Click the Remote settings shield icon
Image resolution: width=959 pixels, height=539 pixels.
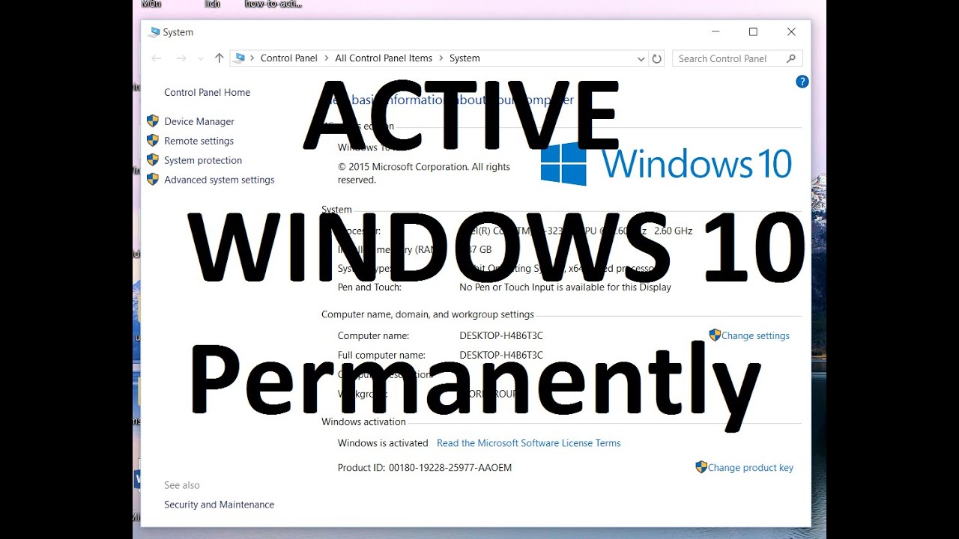tap(153, 140)
